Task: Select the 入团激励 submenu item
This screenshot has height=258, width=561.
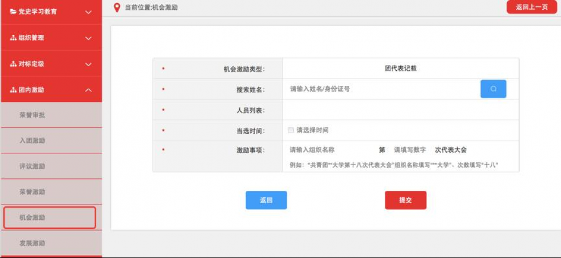Action: click(32, 140)
